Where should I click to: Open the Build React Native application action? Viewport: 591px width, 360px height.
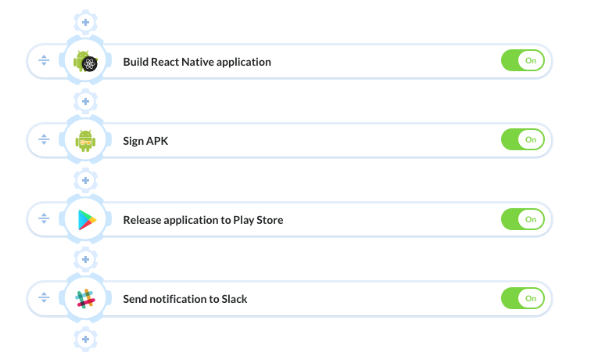click(x=197, y=62)
